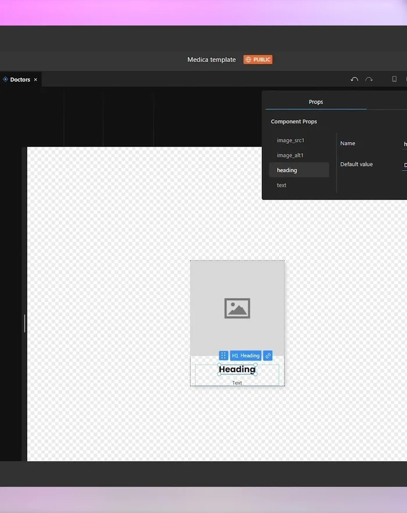
Task: Select the Doctors component tab
Action: [x=20, y=80]
